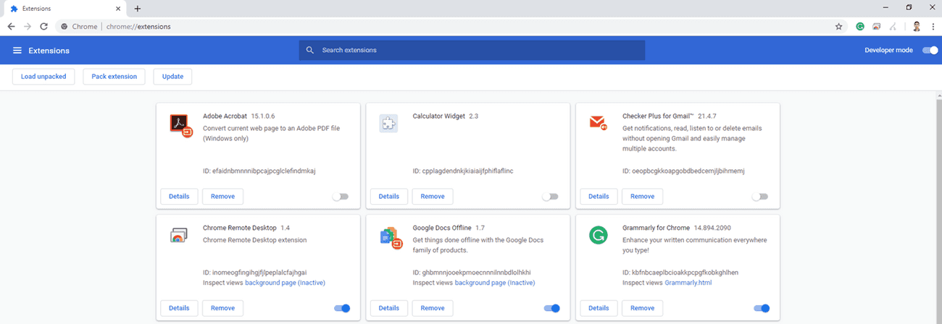Disable the Chrome Remote Desktop extension
The image size is (942, 324).
pyautogui.click(x=342, y=308)
